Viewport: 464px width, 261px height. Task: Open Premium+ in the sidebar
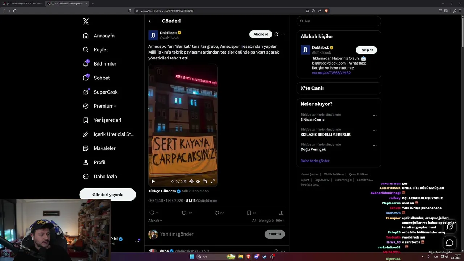click(99, 106)
